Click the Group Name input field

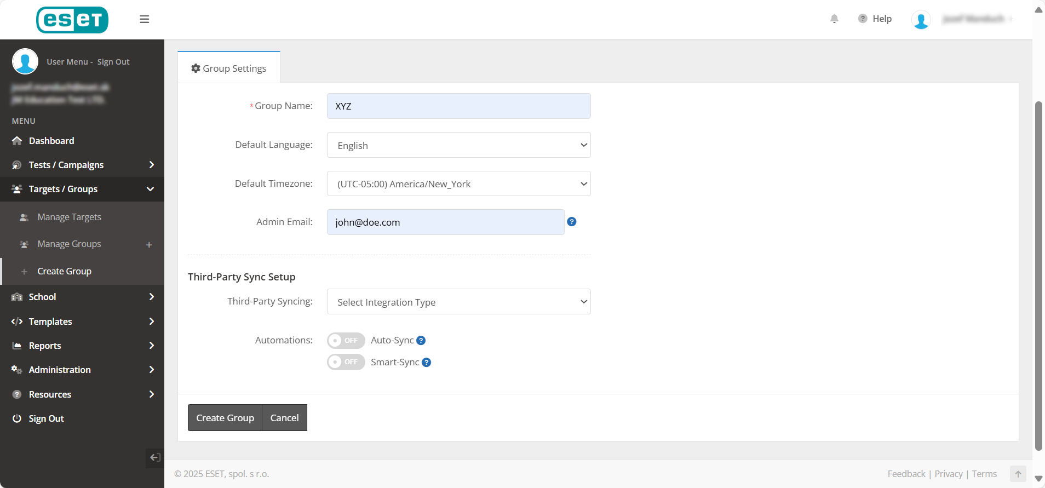[459, 106]
